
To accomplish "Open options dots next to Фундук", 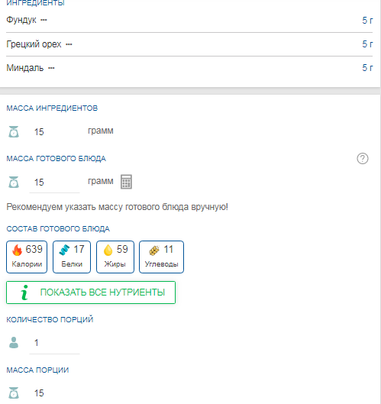I will coord(44,20).
